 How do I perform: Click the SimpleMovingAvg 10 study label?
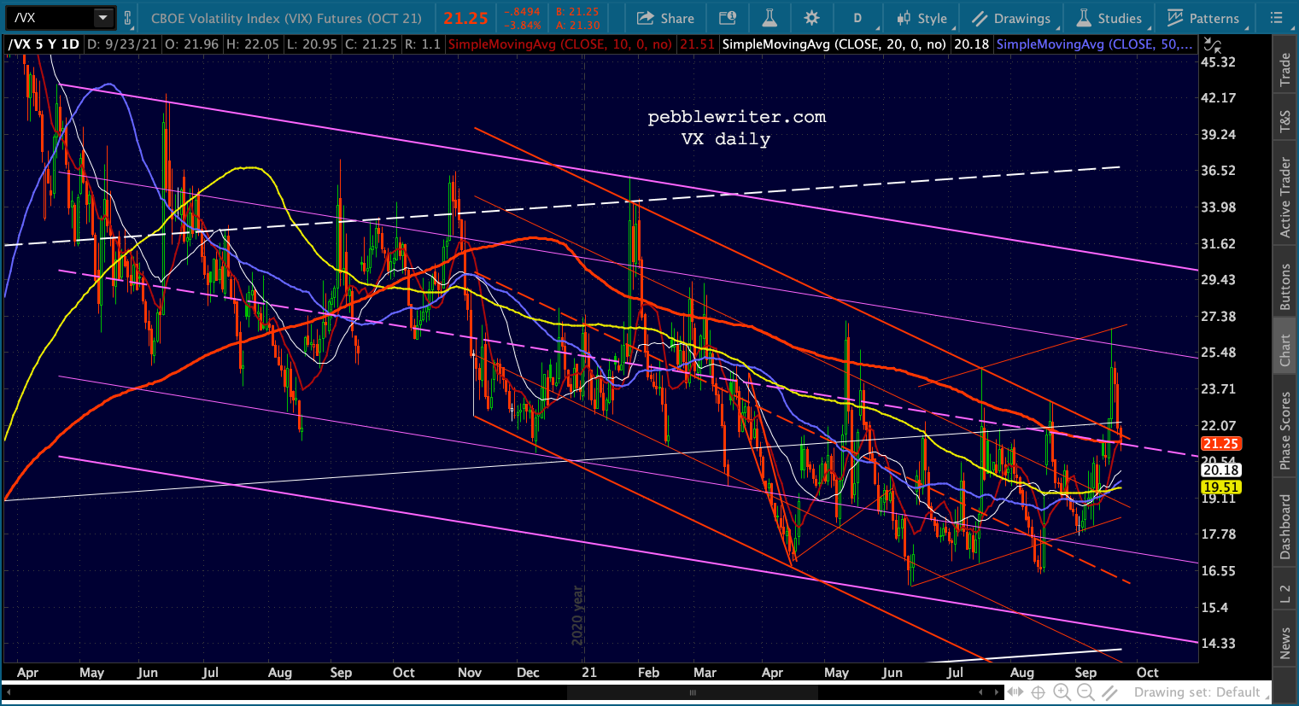pos(560,44)
